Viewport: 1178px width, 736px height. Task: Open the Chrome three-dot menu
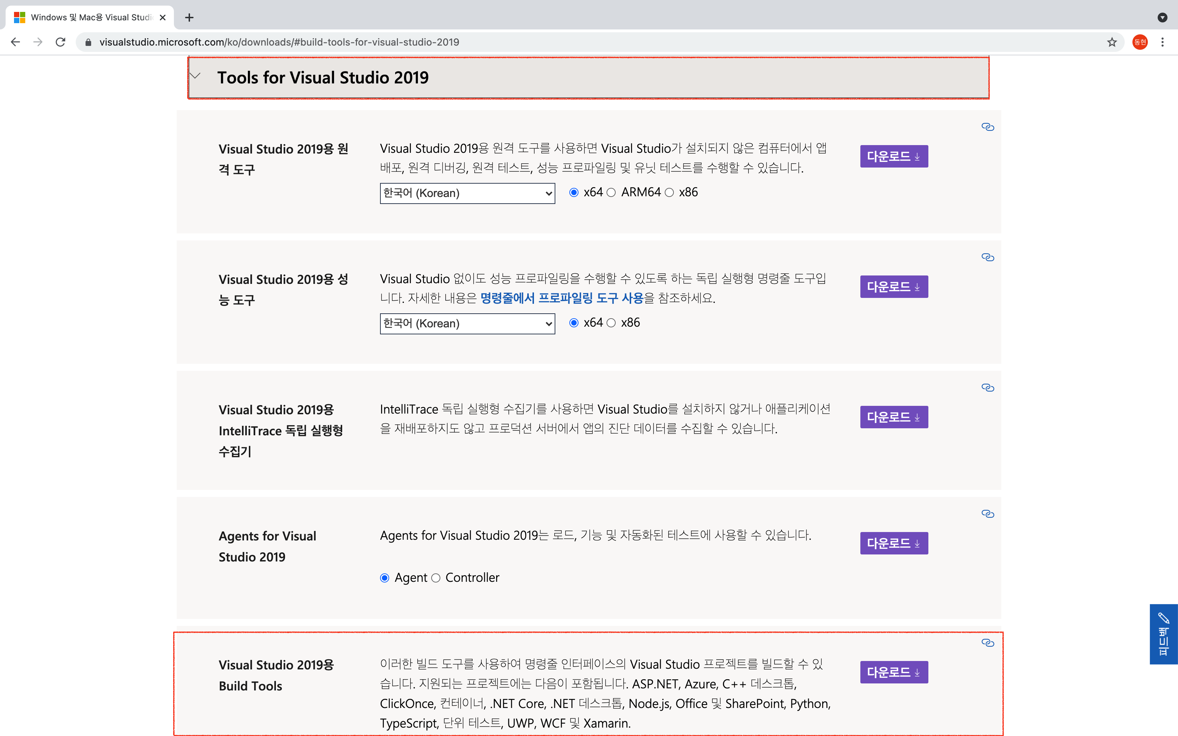pyautogui.click(x=1163, y=42)
